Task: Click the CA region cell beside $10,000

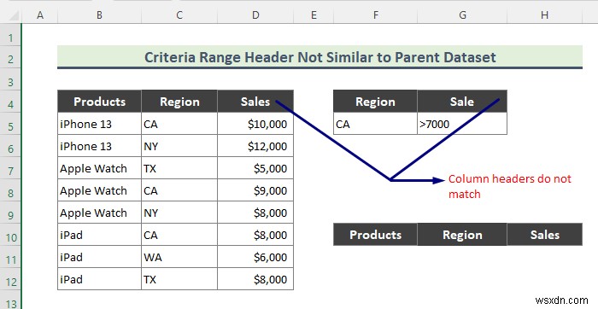Action: 179,124
